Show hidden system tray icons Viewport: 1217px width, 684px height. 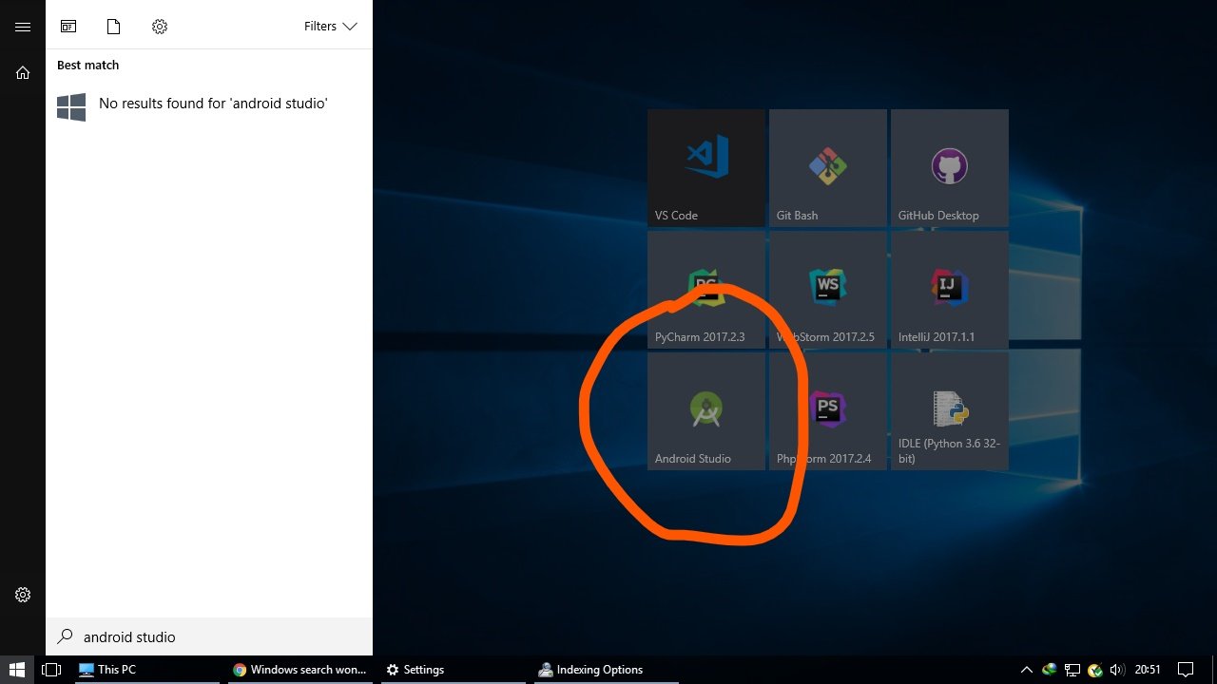tap(1026, 670)
